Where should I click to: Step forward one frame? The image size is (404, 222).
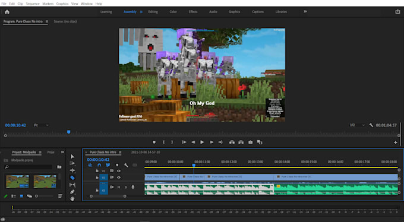[212, 142]
